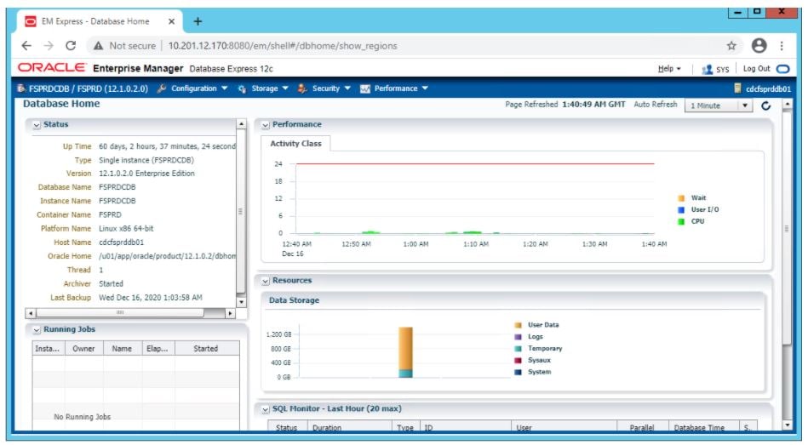Click the User I/O legend blue swatch

click(681, 210)
